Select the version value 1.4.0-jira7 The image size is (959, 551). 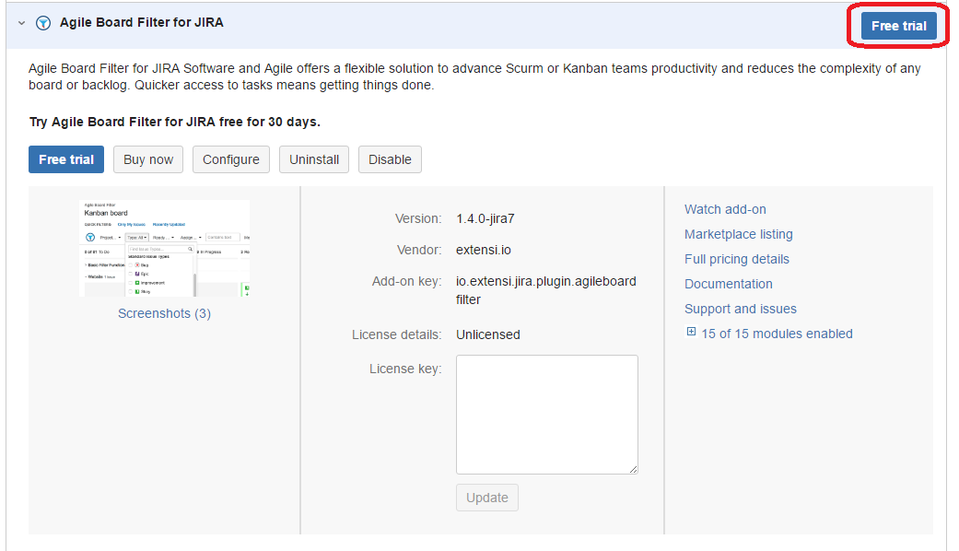(485, 219)
